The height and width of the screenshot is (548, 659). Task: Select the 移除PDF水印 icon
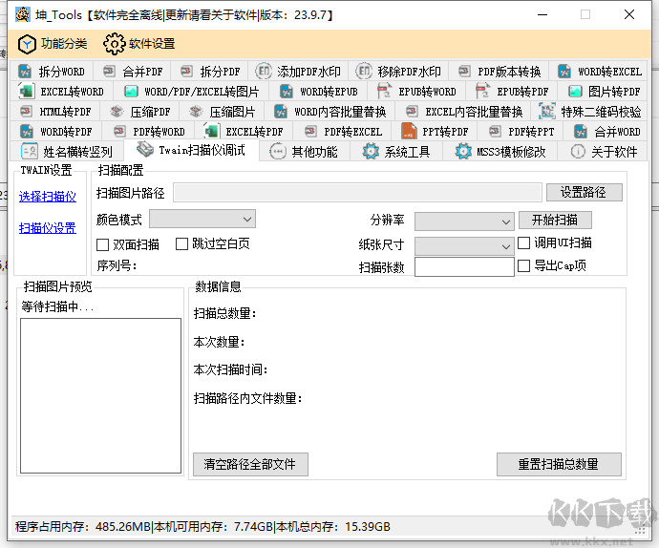click(x=365, y=71)
